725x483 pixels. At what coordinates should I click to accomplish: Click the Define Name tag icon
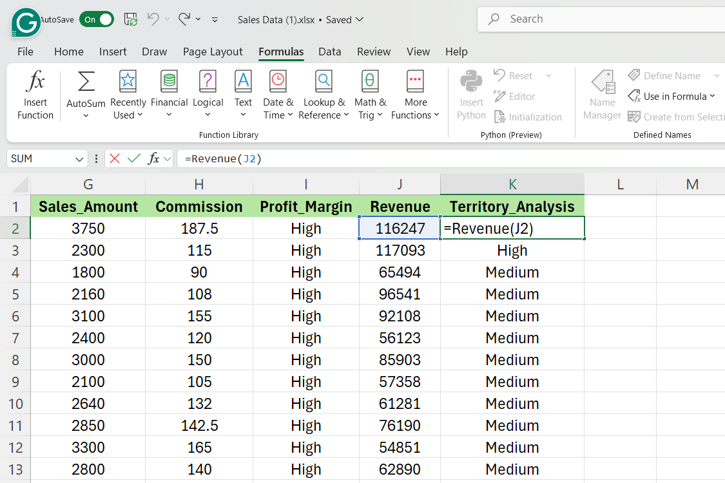point(634,75)
